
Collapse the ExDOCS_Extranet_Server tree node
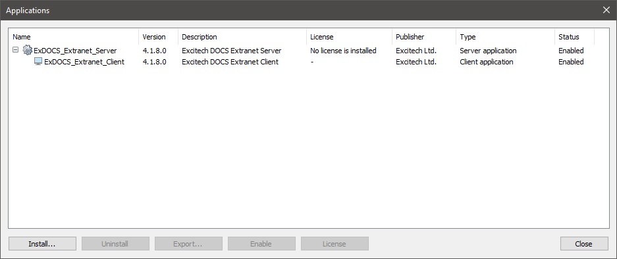pyautogui.click(x=15, y=51)
